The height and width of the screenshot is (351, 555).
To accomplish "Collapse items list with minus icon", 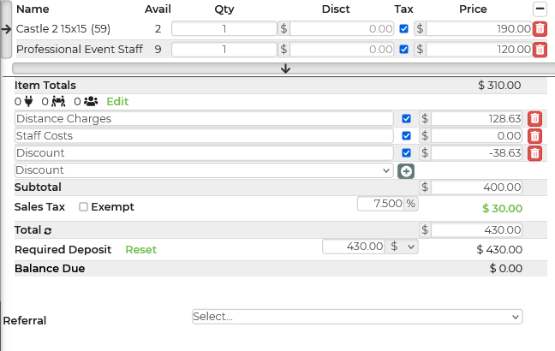I will [x=540, y=9].
